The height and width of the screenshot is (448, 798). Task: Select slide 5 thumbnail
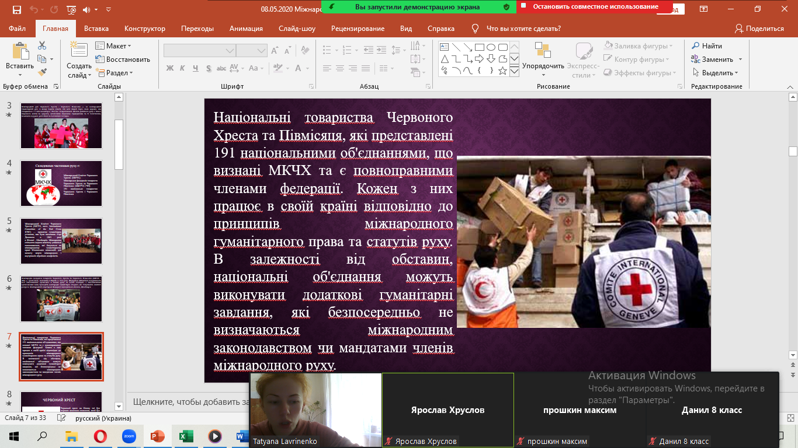(x=61, y=241)
